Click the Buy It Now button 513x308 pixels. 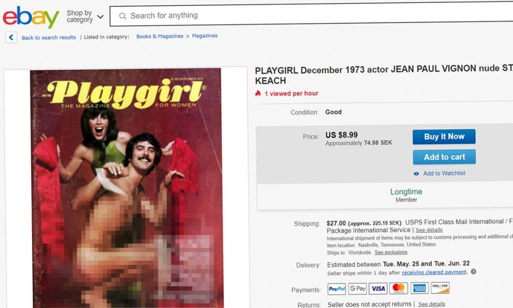pos(444,137)
